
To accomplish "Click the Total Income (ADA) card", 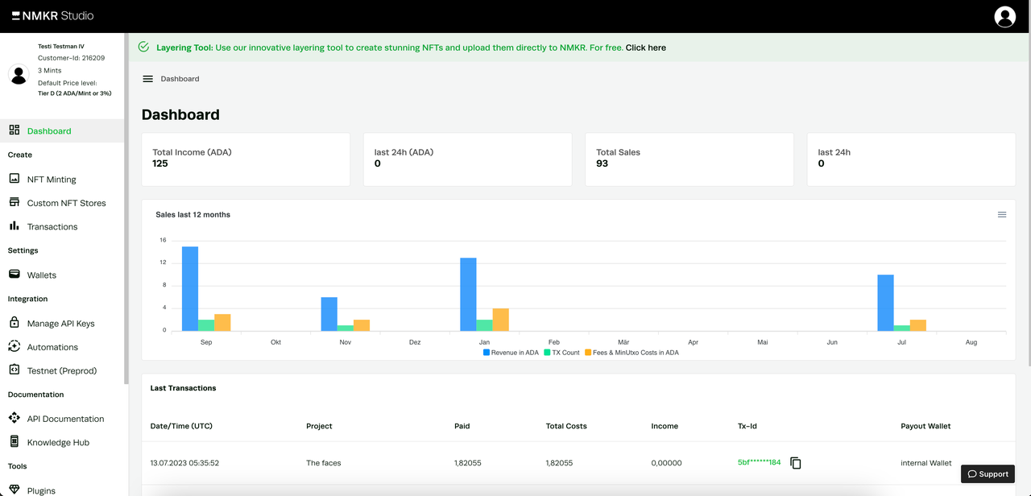I will pos(246,159).
